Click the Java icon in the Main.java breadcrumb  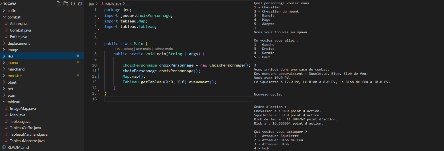101,4
